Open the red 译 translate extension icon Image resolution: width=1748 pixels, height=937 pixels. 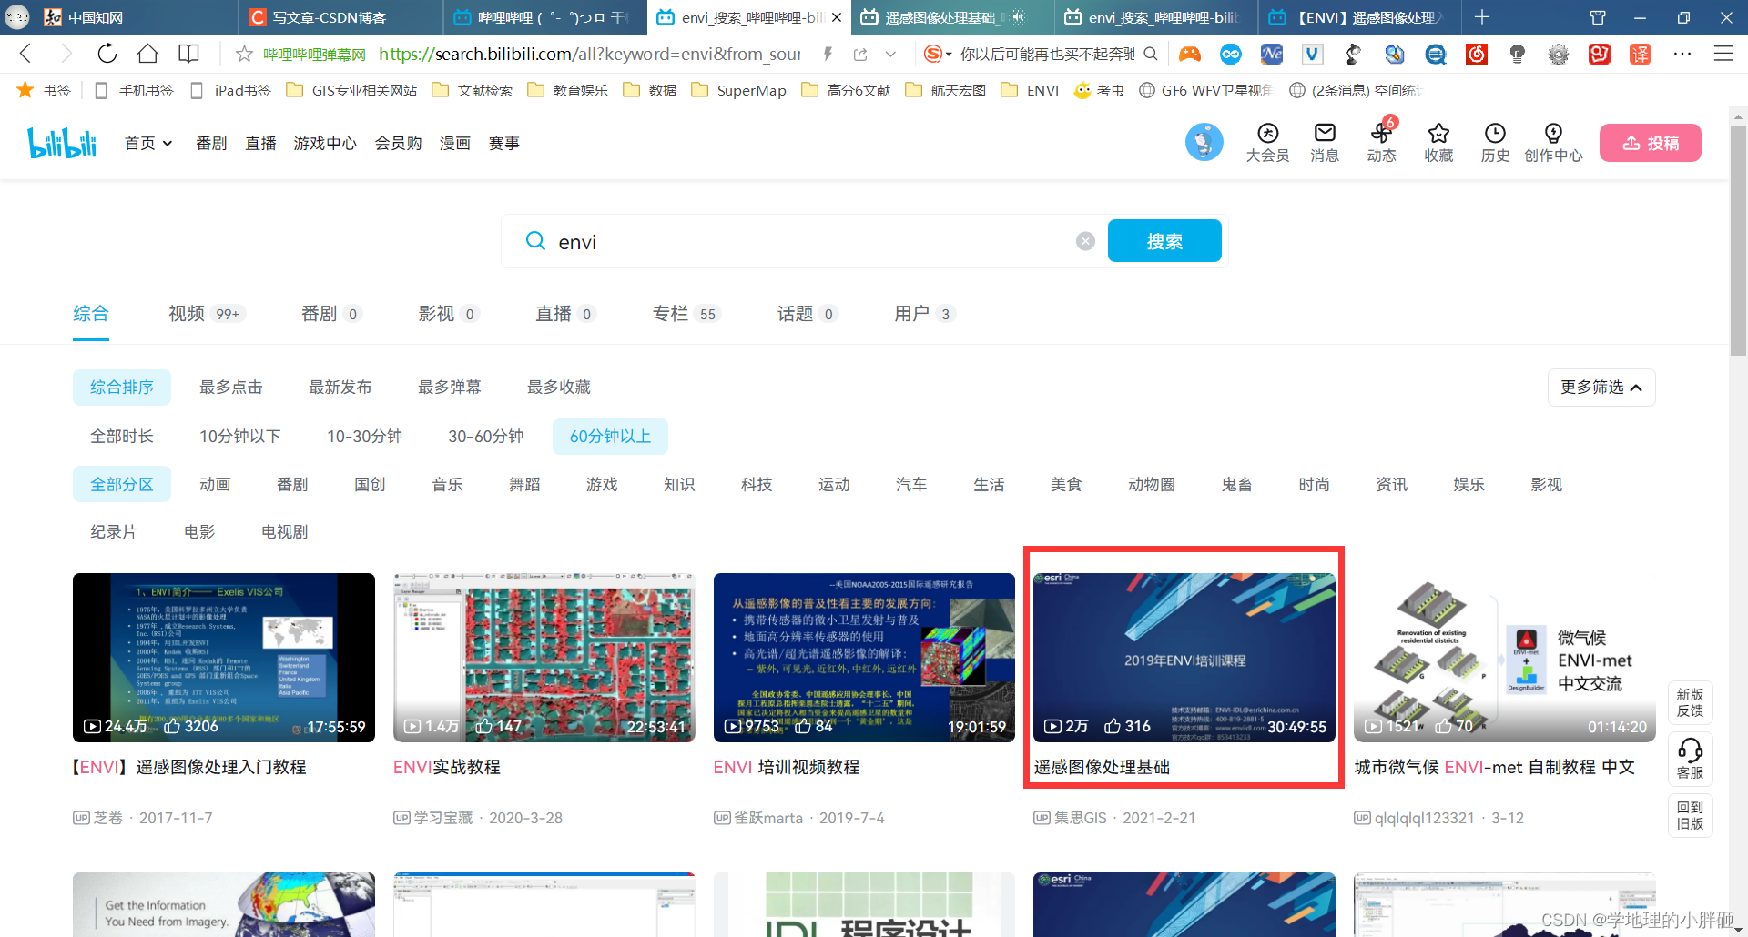(x=1641, y=55)
